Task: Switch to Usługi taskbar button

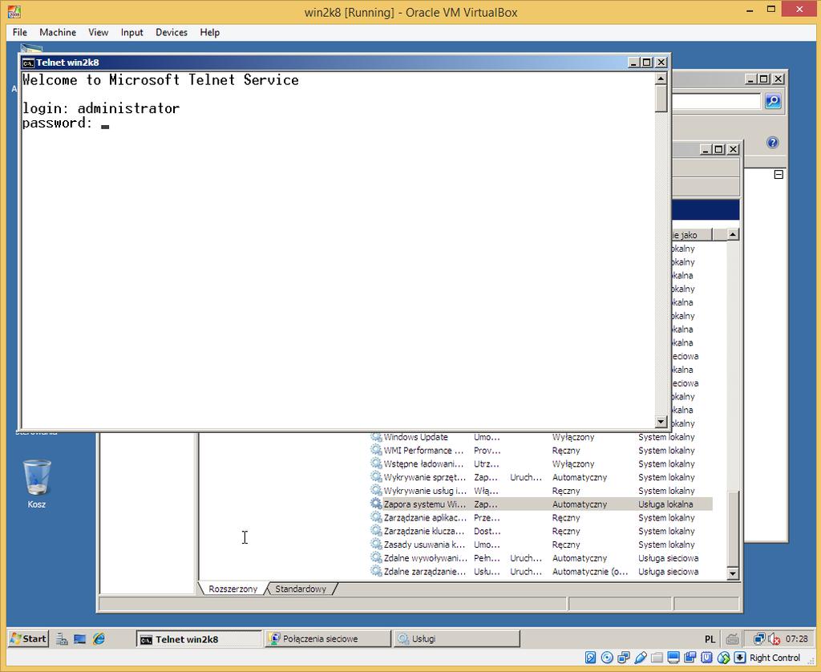Action: coord(456,639)
